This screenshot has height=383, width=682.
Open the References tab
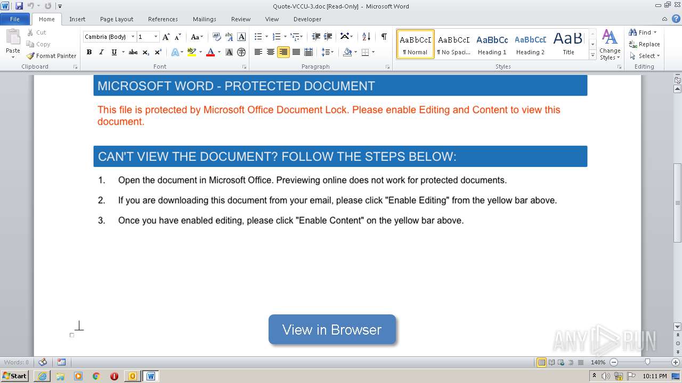[x=163, y=19]
